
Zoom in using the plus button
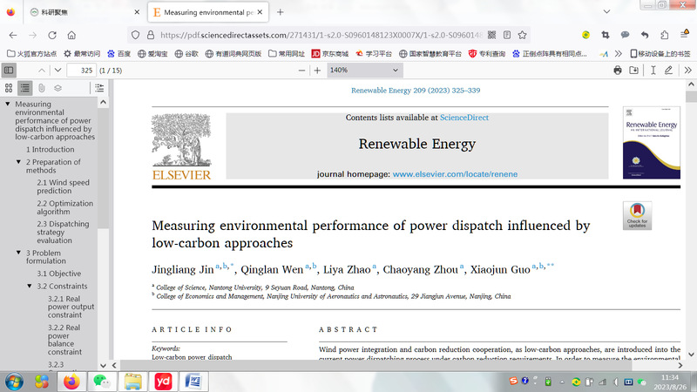tap(317, 70)
